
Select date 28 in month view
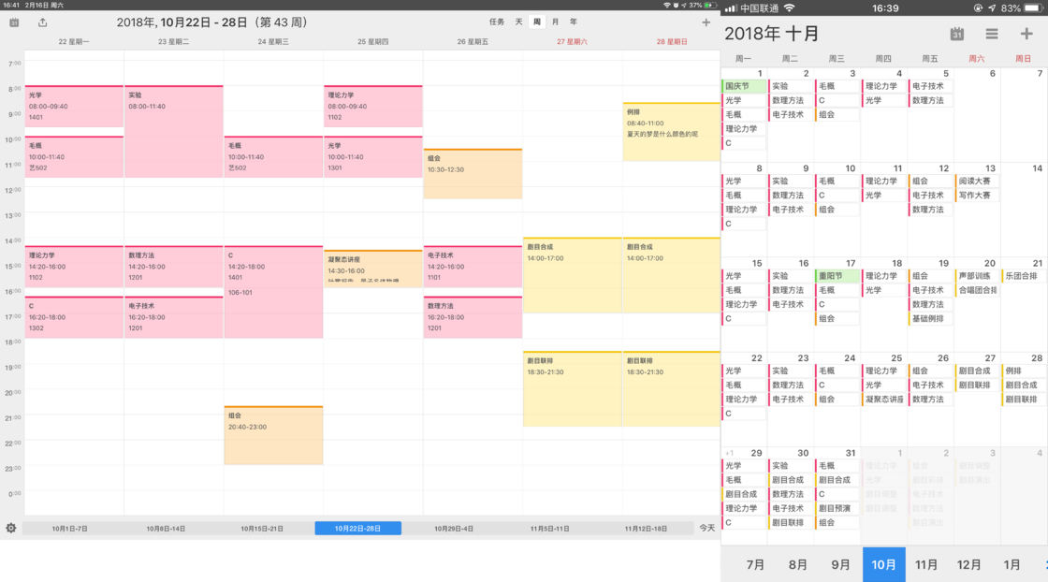point(1036,358)
